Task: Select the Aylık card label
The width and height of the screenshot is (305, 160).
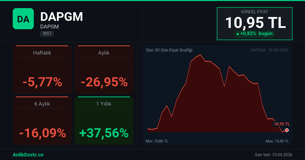Action: pos(104,53)
